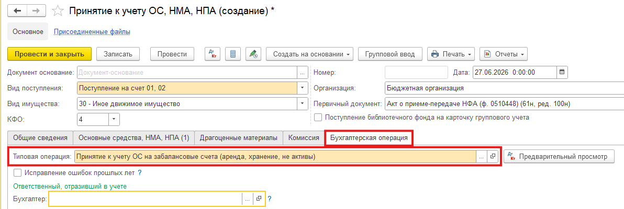Go back with the left arrow button
This screenshot has width=624, height=209.
point(17,11)
